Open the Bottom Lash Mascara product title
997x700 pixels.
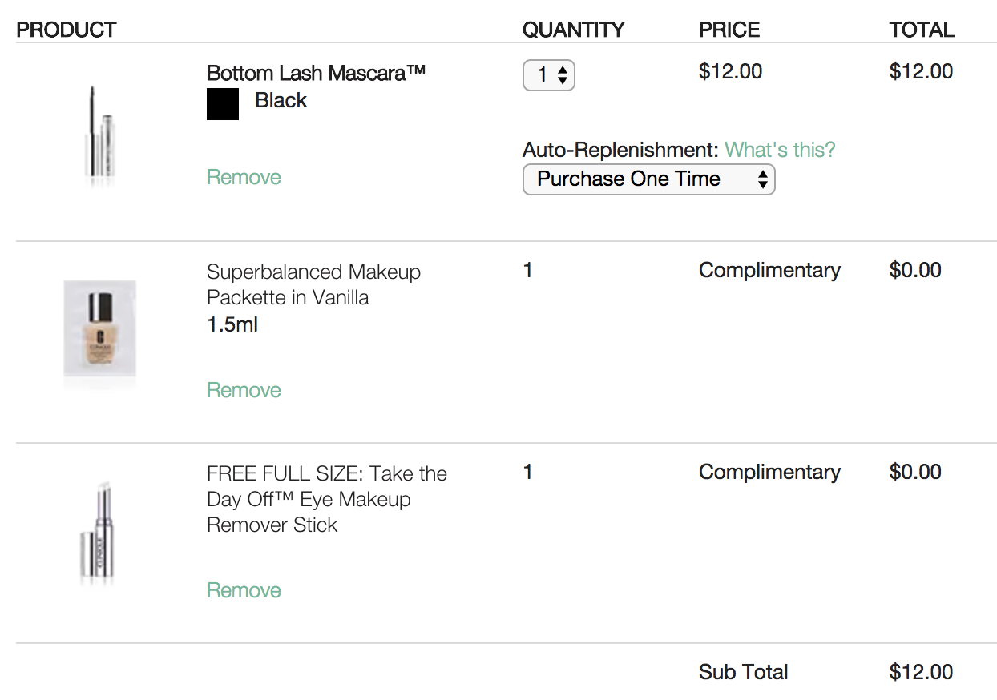click(316, 73)
